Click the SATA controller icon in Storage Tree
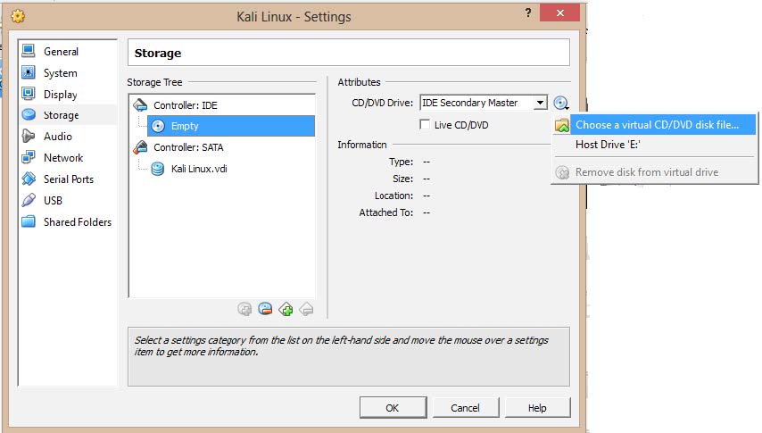Viewport: 762px width, 433px height. point(141,147)
